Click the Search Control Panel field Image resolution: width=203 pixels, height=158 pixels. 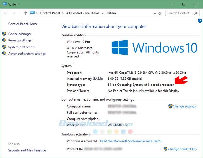tap(182, 13)
